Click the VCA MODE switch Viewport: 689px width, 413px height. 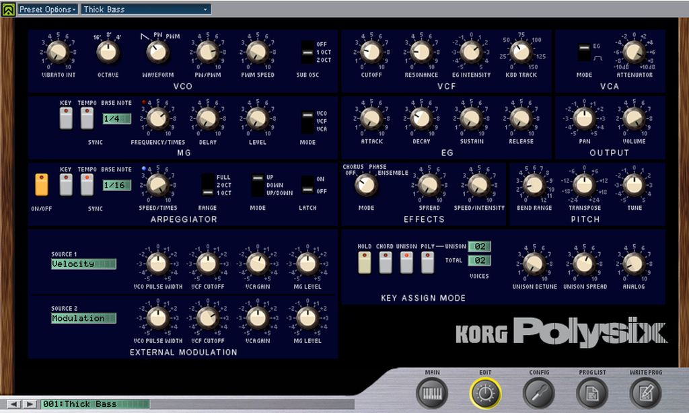(584, 52)
